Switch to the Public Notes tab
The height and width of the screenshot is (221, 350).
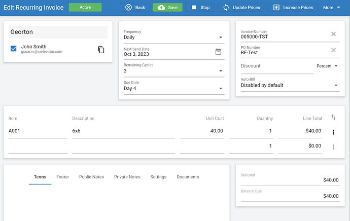pyautogui.click(x=91, y=177)
